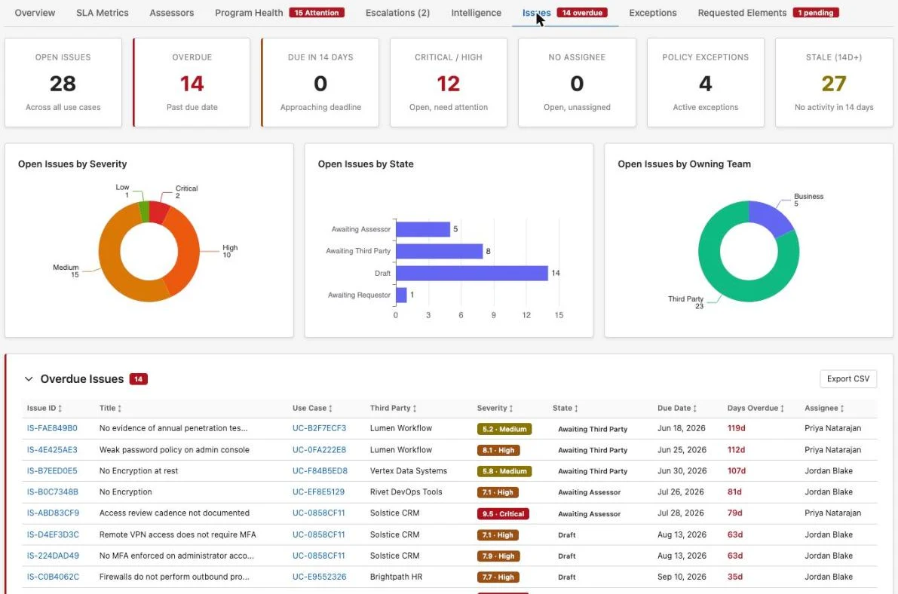Click the Critical severity donut segment

(x=158, y=213)
